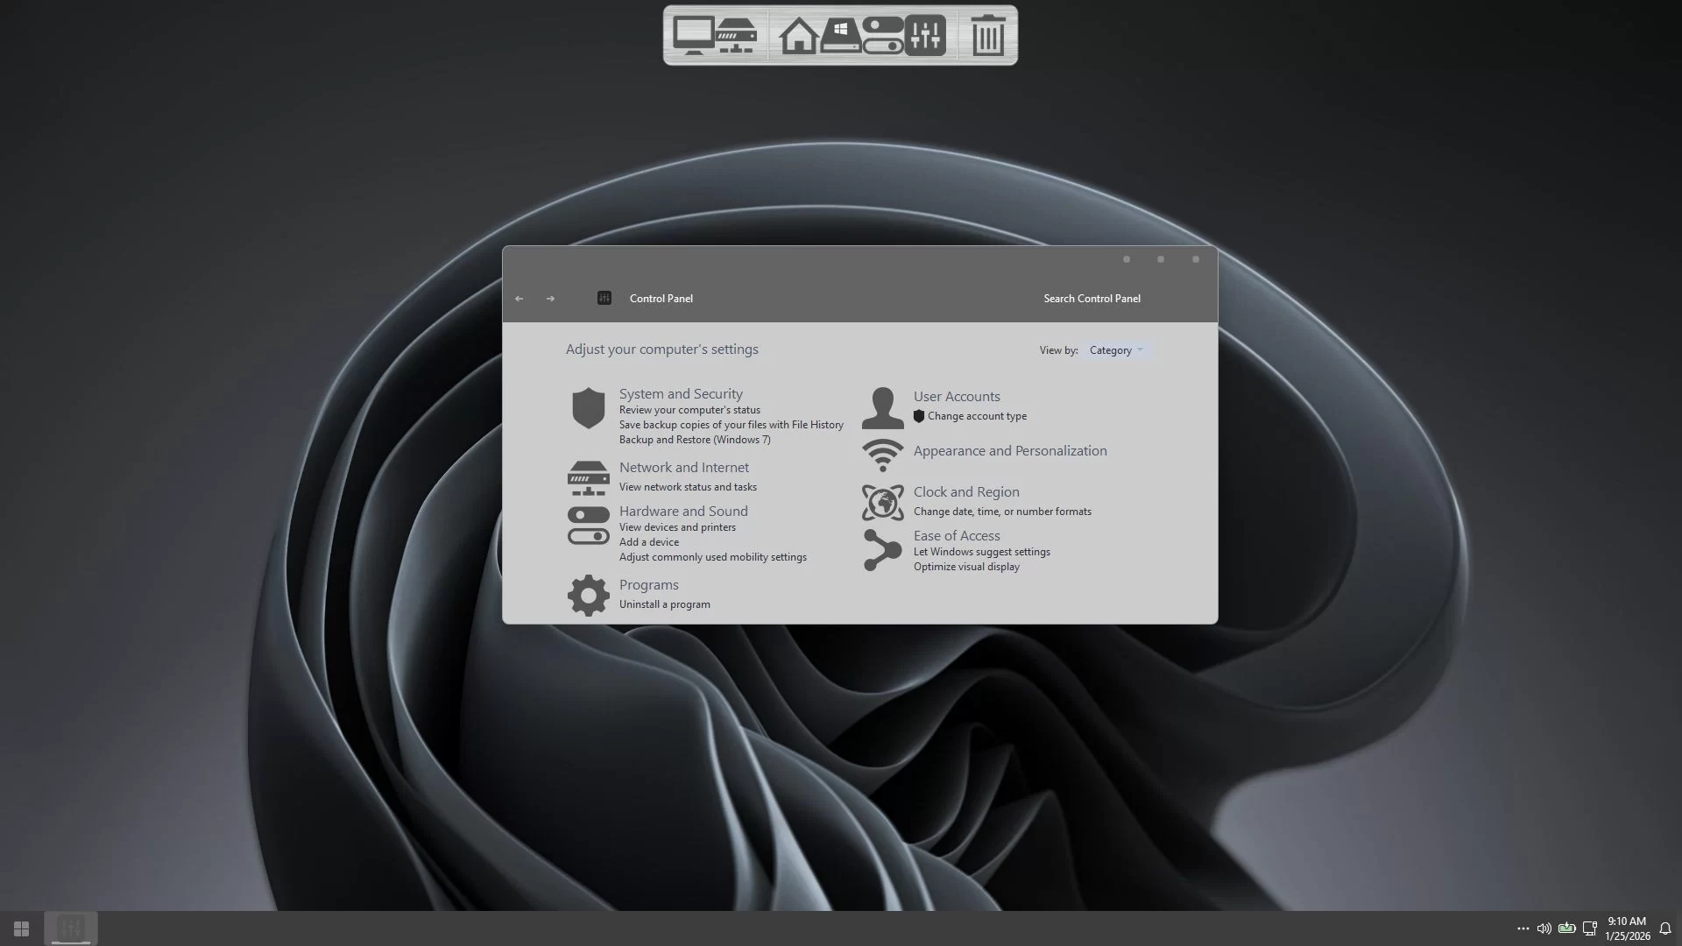Image resolution: width=1682 pixels, height=946 pixels.
Task: Go forward with the forward arrow
Action: click(550, 299)
